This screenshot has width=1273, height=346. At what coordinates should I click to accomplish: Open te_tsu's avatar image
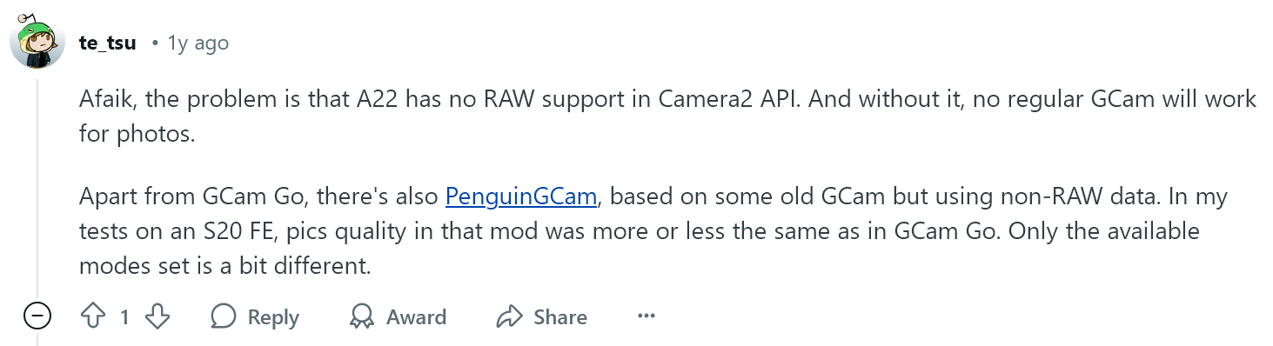37,42
